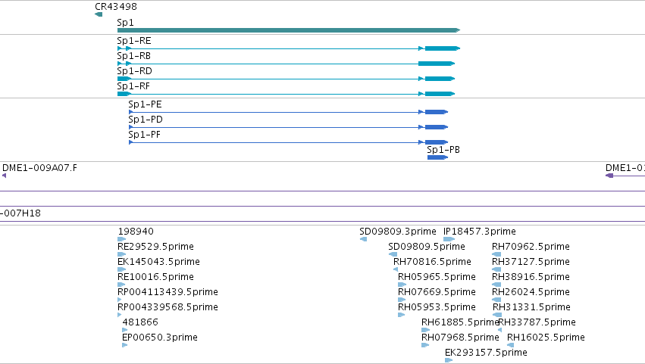Click the RH07968.5prime feature glyph
This screenshot has height=364, width=645.
(425, 345)
